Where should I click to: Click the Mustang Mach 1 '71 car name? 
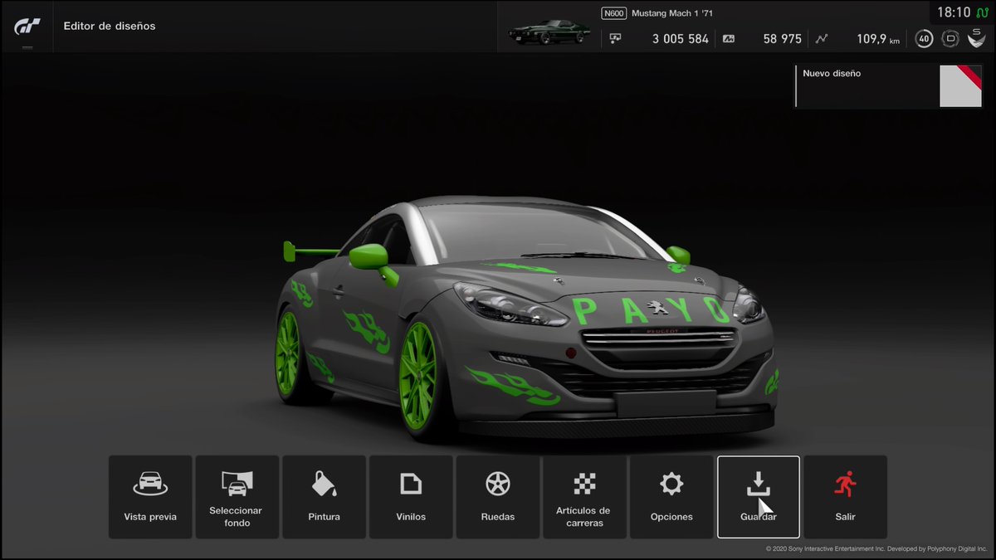(672, 13)
